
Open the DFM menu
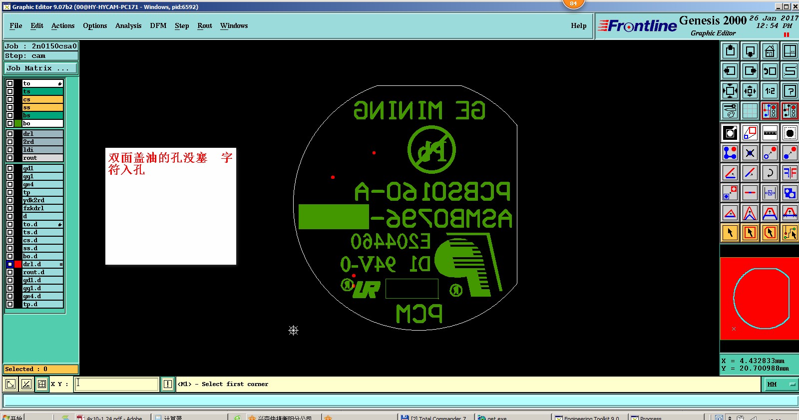[x=158, y=25]
